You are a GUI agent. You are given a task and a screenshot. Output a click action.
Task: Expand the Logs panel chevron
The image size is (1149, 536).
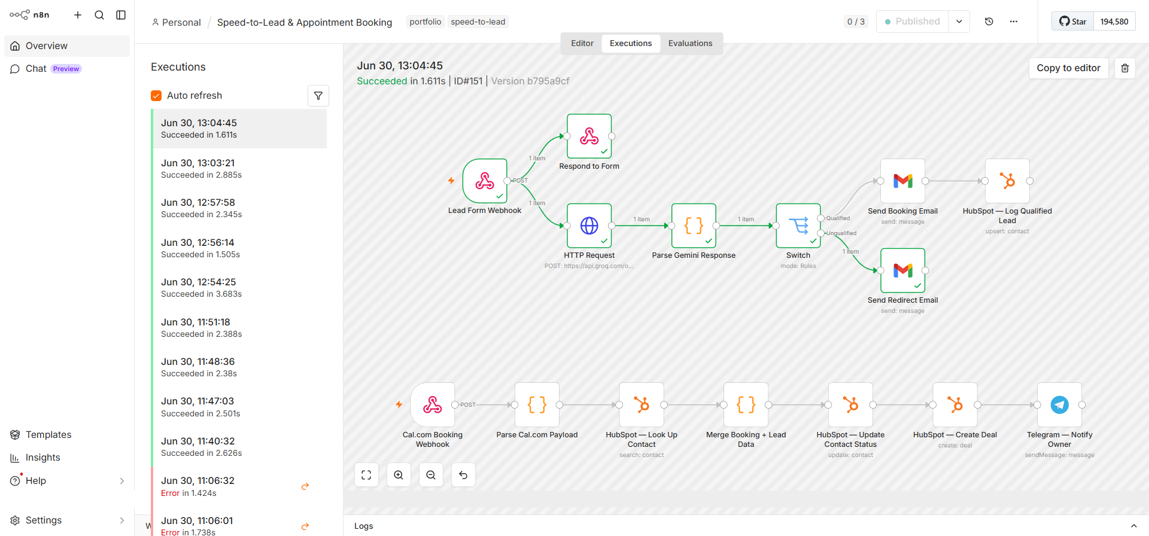(1133, 526)
